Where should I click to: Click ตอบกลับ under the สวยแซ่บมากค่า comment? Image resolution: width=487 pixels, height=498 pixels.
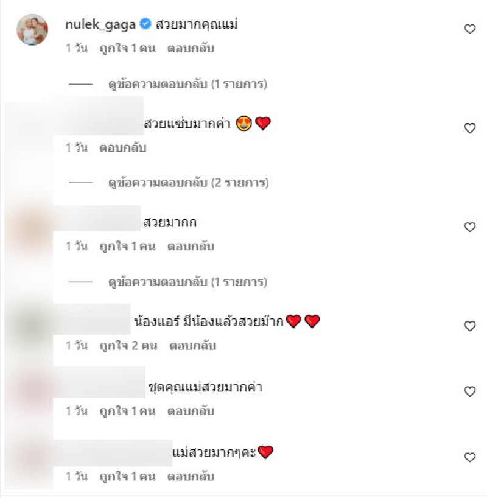(122, 148)
